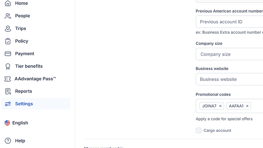
Task: Remove the JOINA7 promotional code
Action: click(220, 106)
